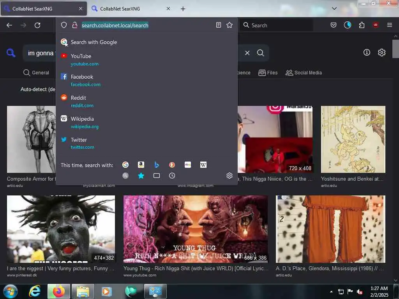Open the uBlock Origin extension icon
399x299 pixels.
[x=376, y=25]
